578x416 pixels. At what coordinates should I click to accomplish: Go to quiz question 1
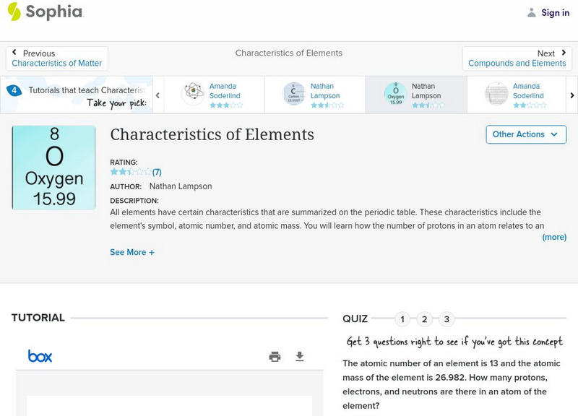[x=402, y=319]
